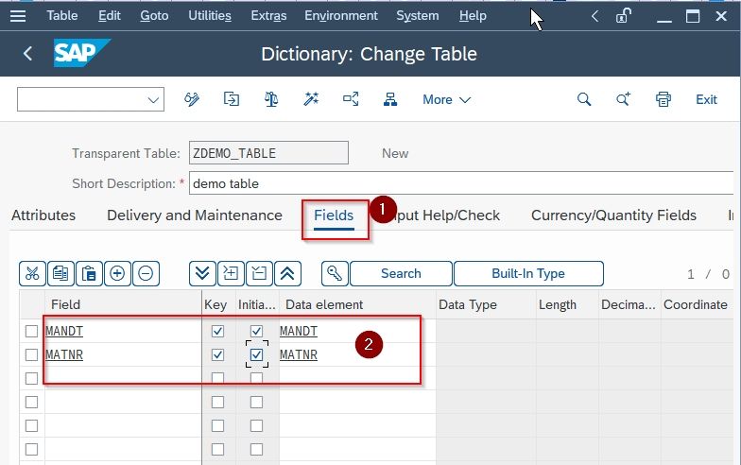Switch to Currency/Quantity Fields tab
The height and width of the screenshot is (465, 741).
point(613,215)
